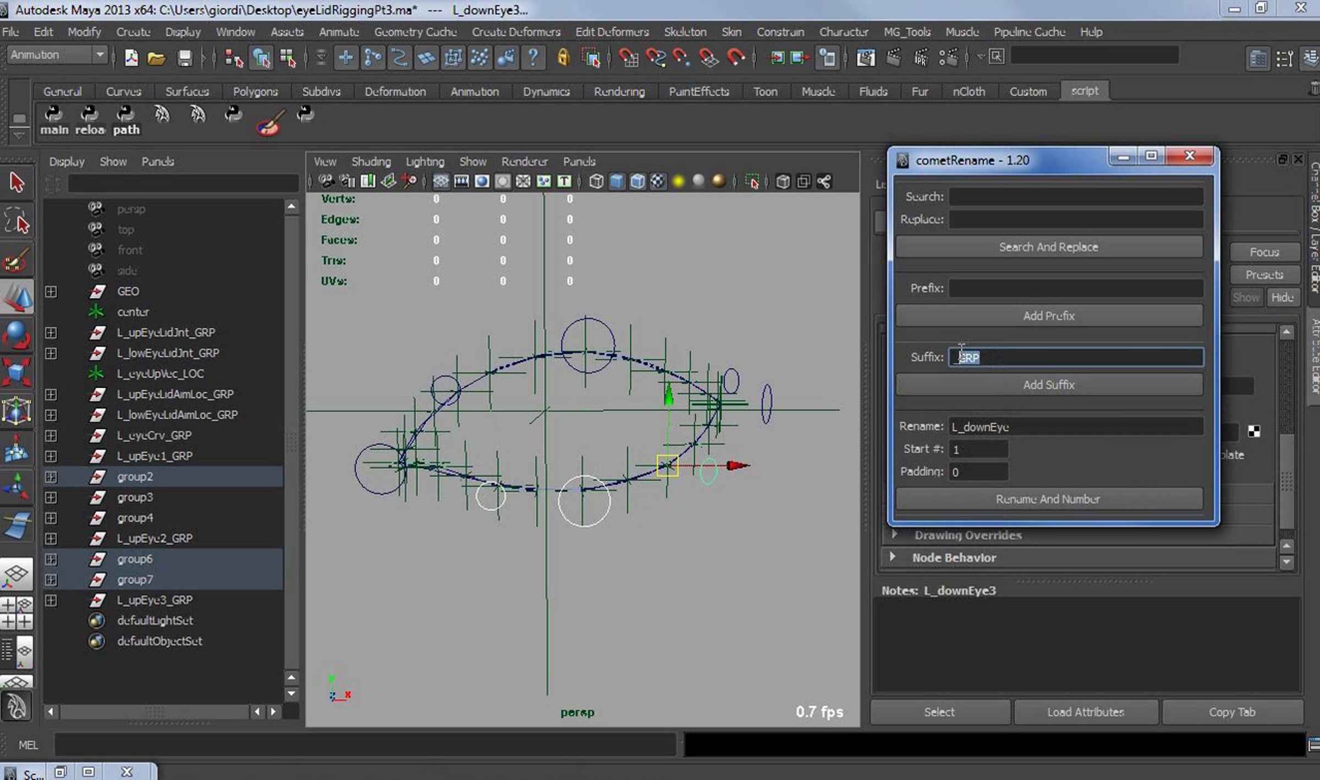Expand the Node Behavior section

pyautogui.click(x=893, y=557)
